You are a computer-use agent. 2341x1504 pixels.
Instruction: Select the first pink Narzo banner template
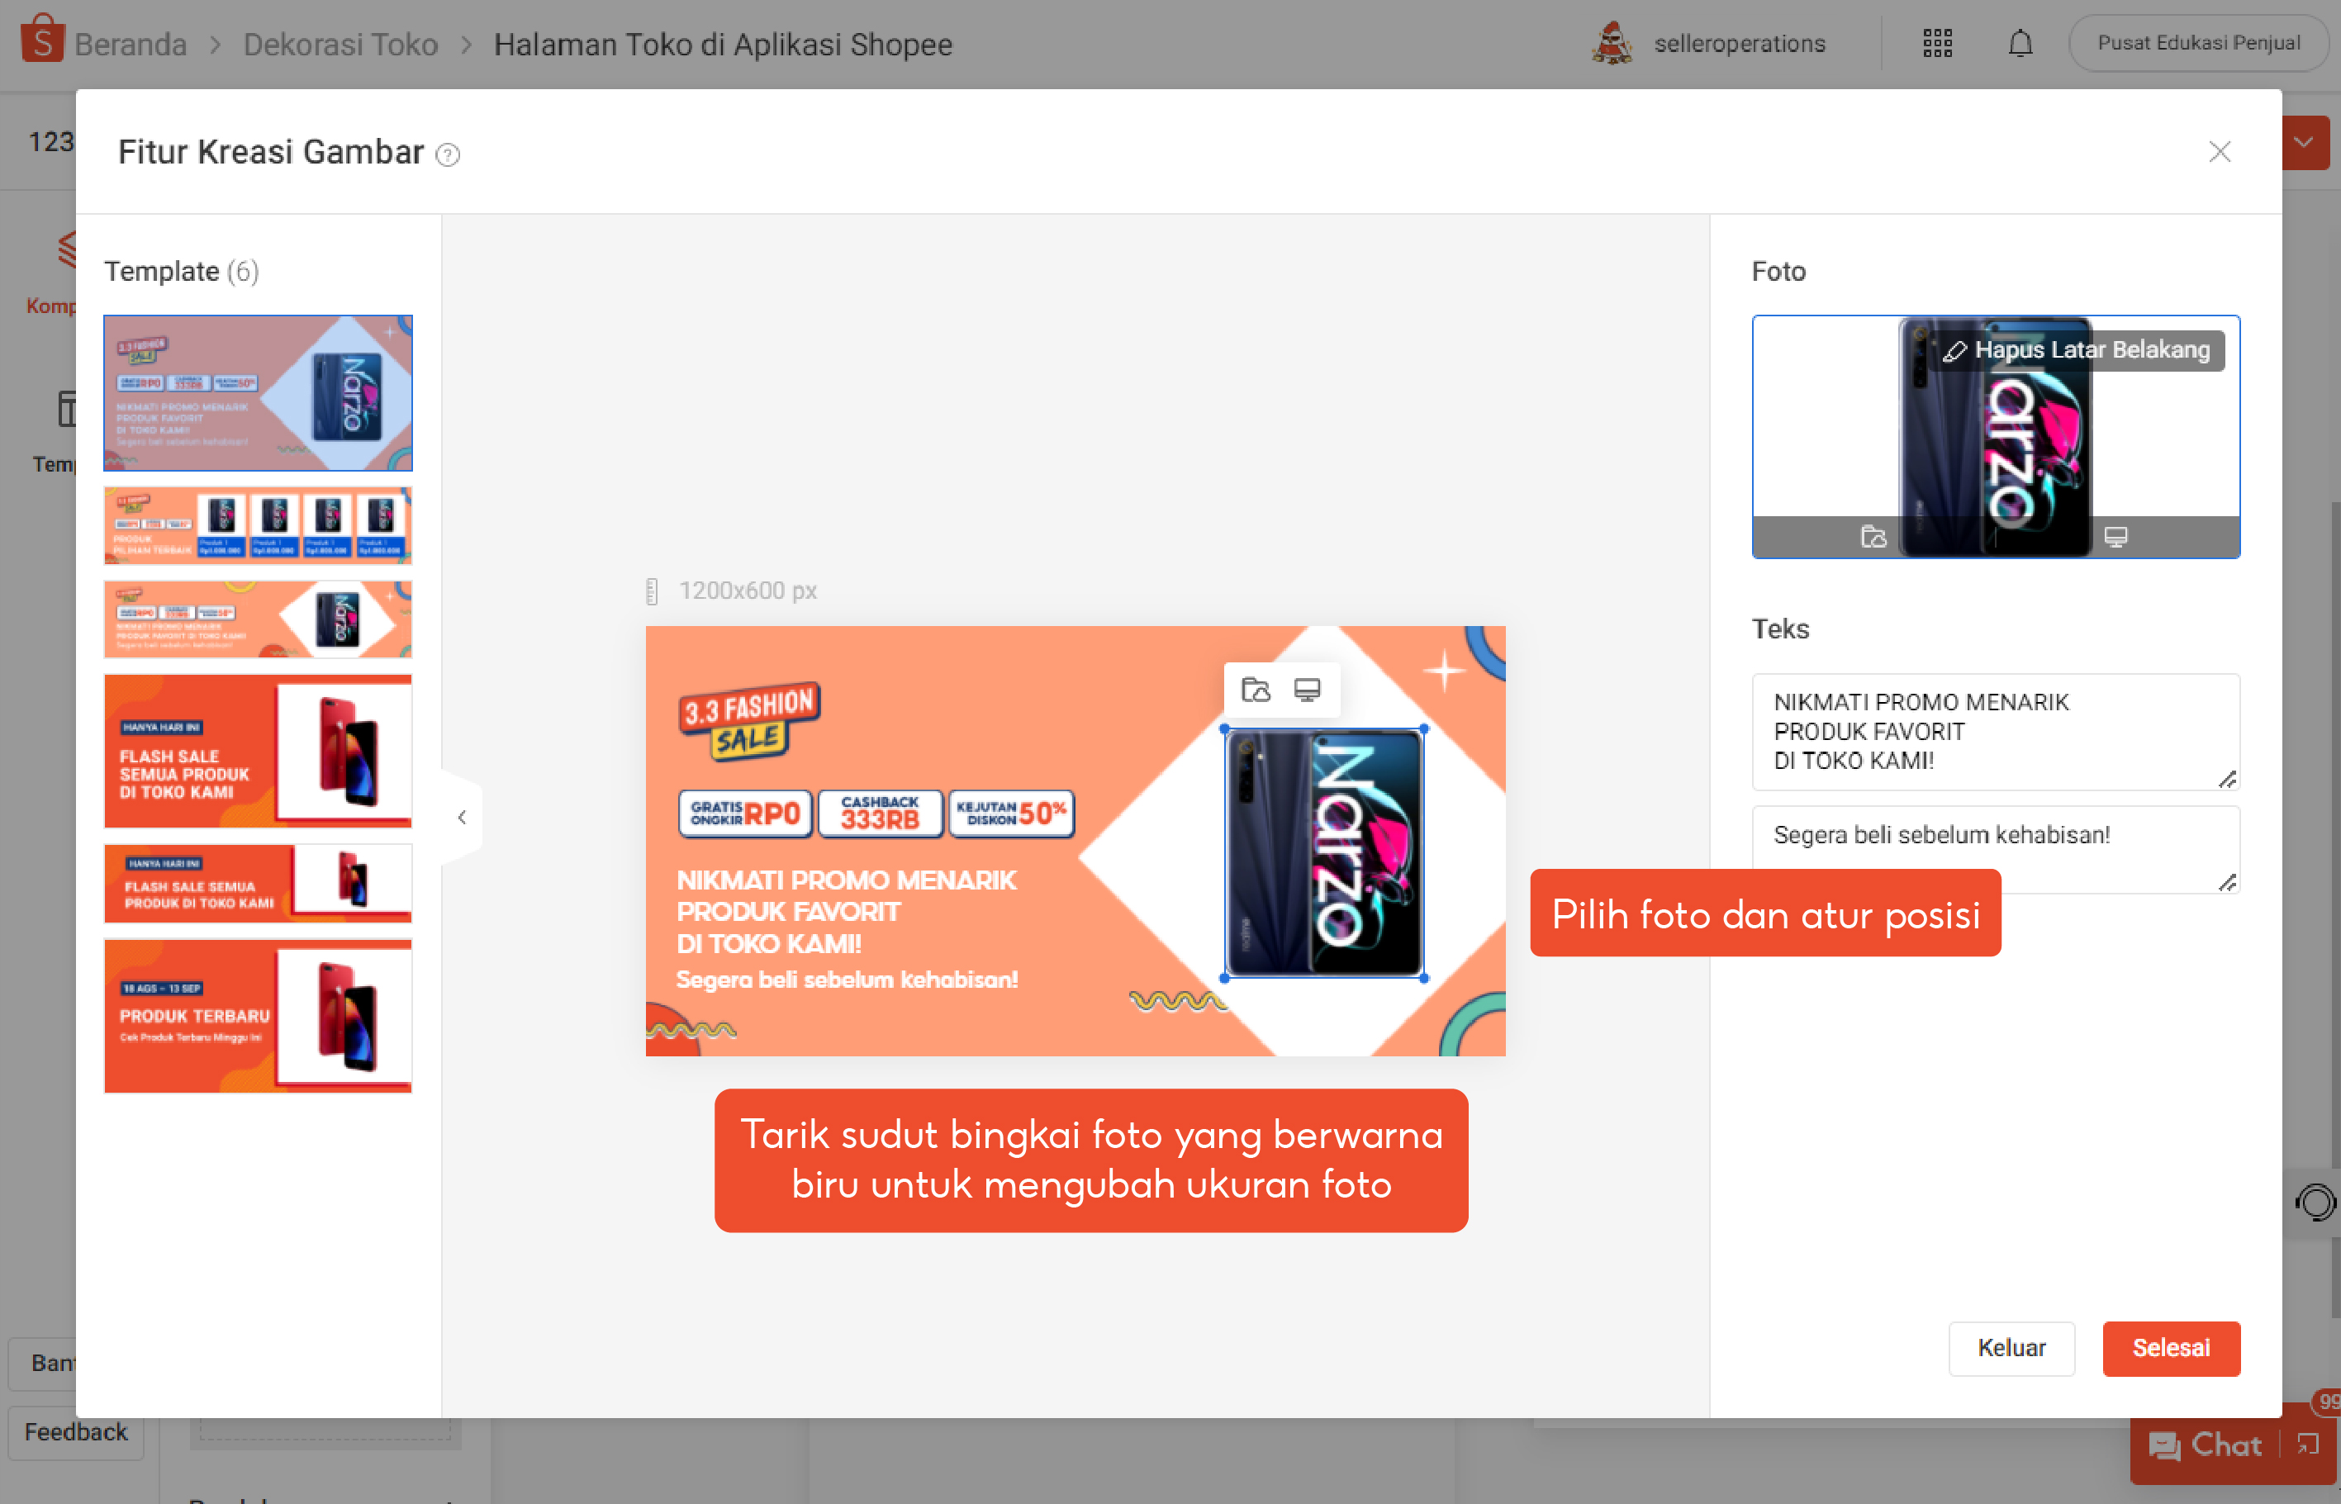[258, 392]
